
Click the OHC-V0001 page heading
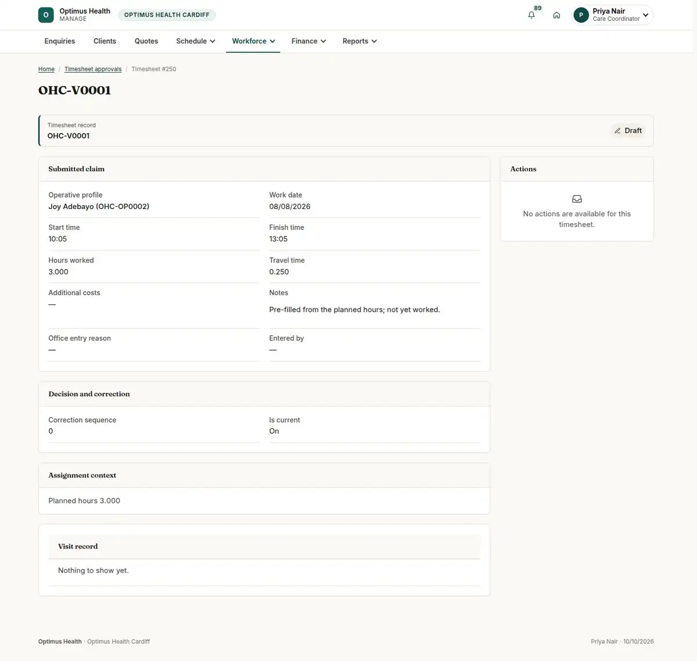coord(74,90)
